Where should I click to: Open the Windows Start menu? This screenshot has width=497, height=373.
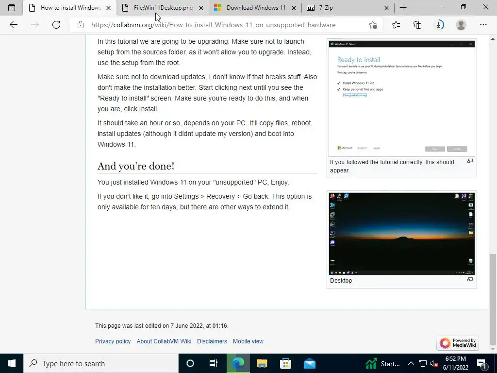(12, 363)
